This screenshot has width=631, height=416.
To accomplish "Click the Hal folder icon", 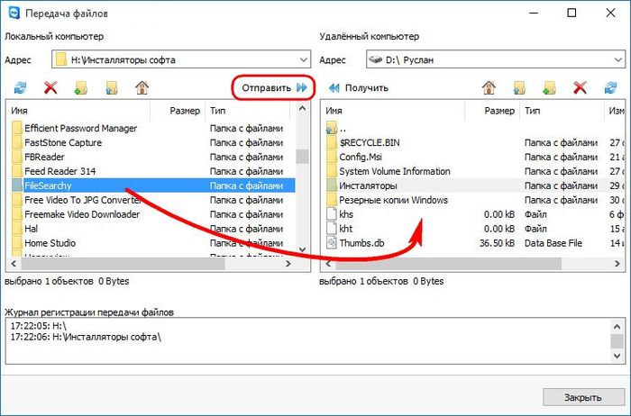I will pyautogui.click(x=17, y=229).
